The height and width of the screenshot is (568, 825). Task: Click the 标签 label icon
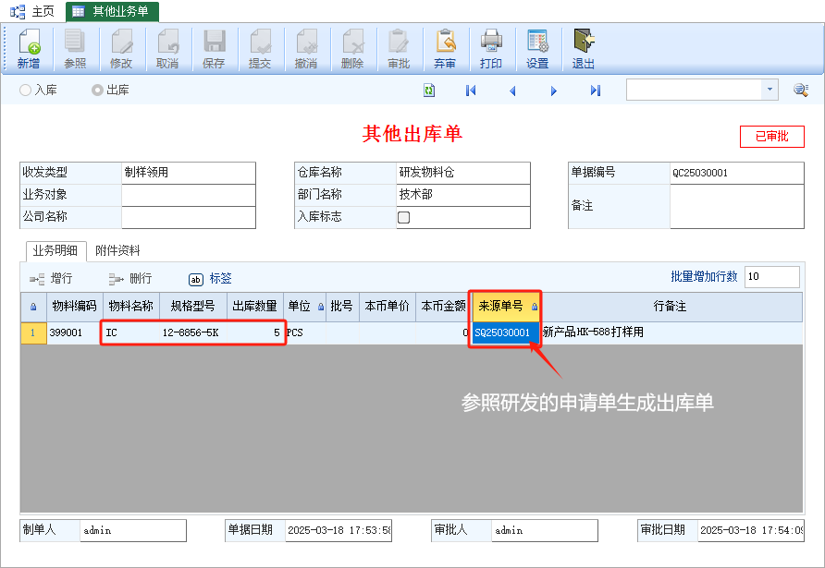coord(196,280)
